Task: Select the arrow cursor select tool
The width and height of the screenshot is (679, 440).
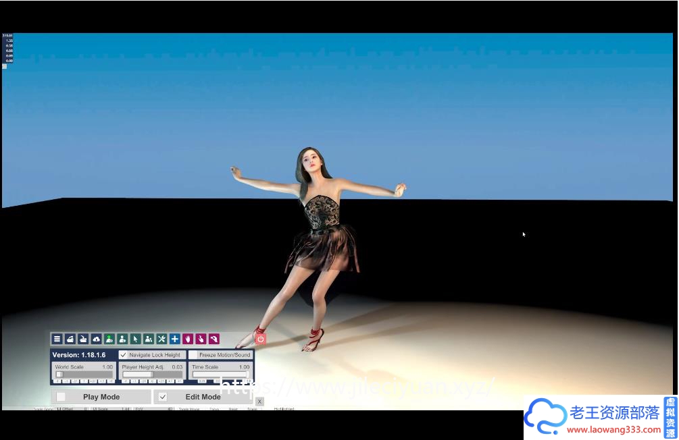Action: pos(135,339)
